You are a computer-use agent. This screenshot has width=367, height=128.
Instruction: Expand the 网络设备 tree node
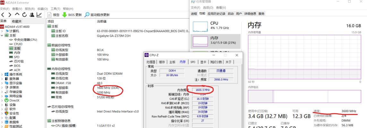(x=2, y=96)
